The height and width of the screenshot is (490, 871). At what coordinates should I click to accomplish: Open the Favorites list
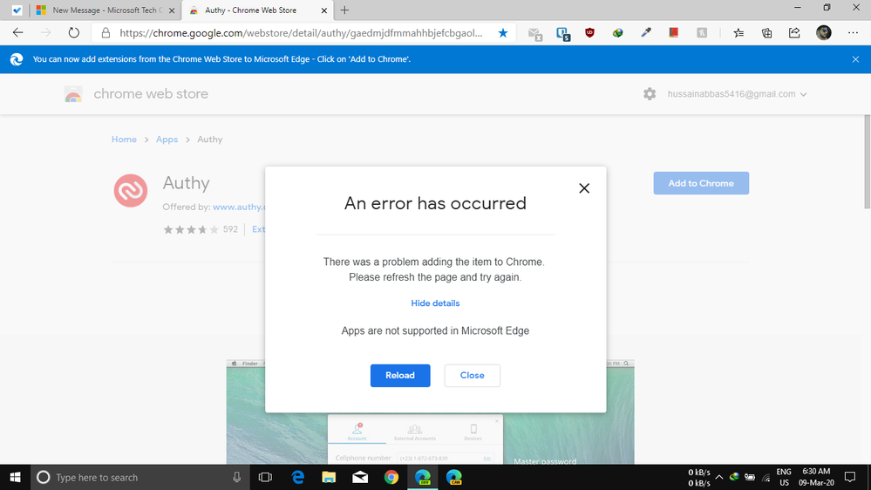point(738,33)
